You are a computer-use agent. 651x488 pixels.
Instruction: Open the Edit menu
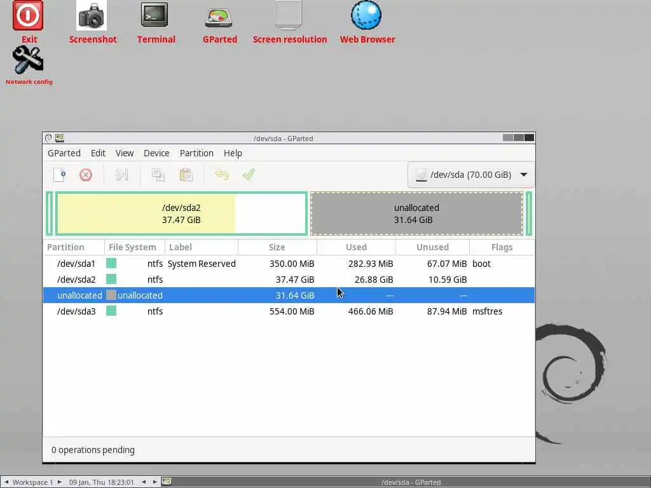(98, 153)
